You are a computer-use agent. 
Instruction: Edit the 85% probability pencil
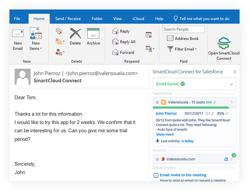(x=227, y=114)
